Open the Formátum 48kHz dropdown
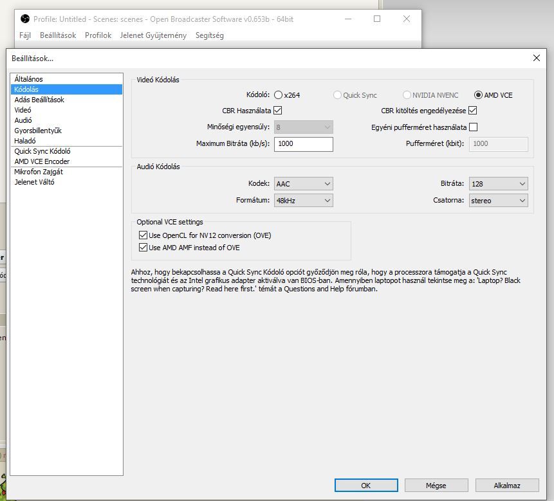554x501 pixels. 304,201
